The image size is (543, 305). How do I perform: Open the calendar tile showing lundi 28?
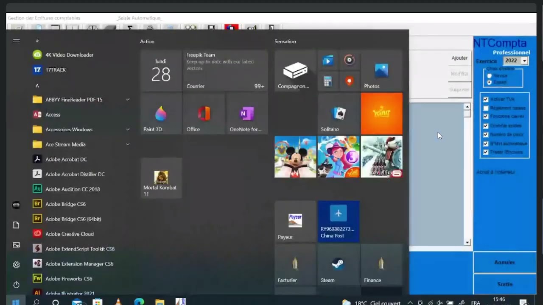click(161, 71)
